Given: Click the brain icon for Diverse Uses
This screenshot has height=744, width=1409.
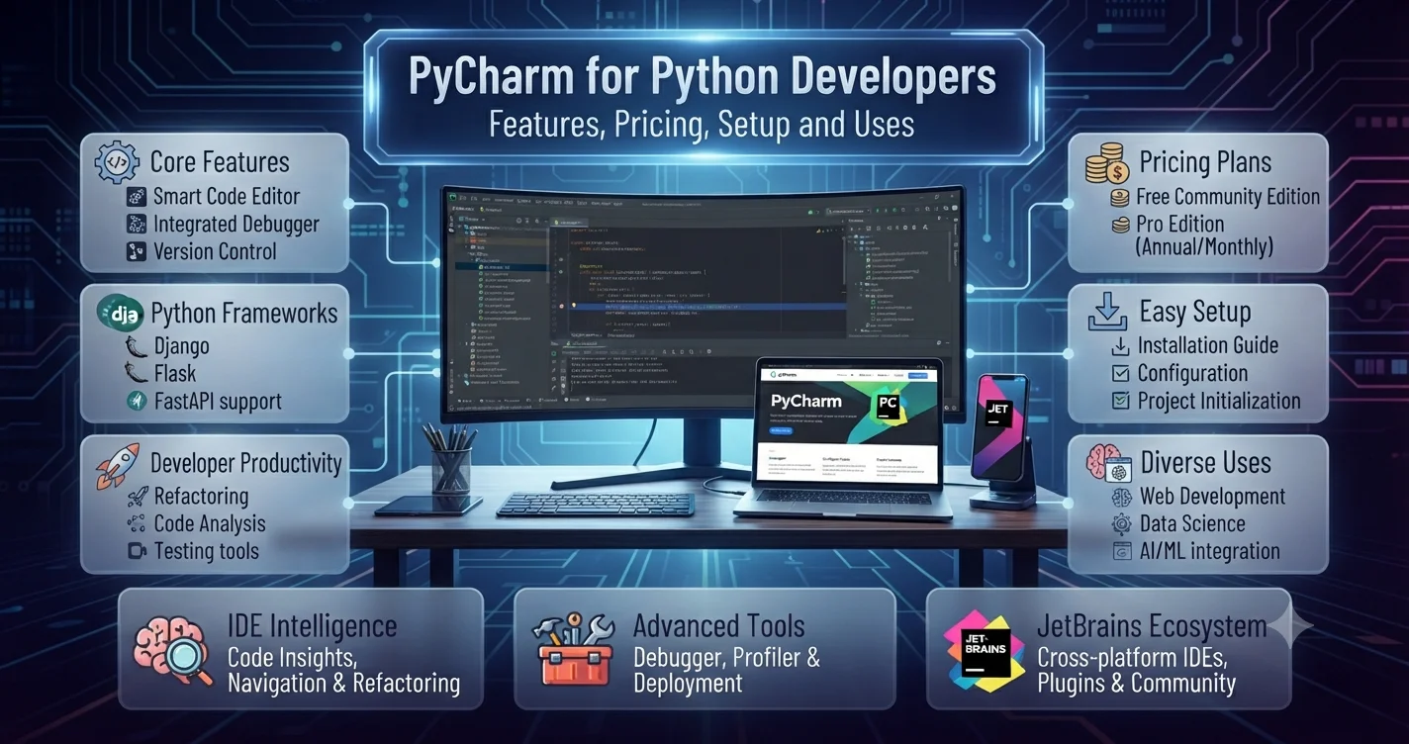Looking at the screenshot, I should pyautogui.click(x=1108, y=463).
